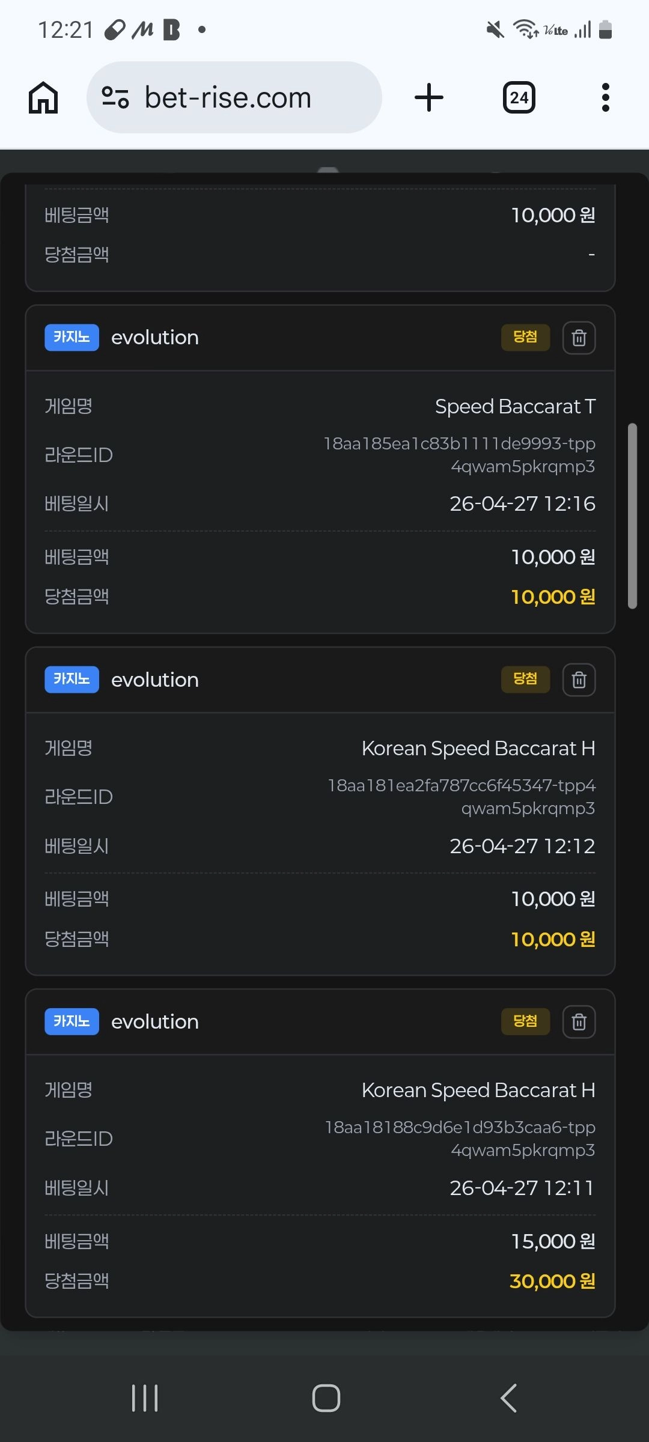Tap 당첨 badge on Speed Baccarat T card
Screen dimensions: 649x1442
(x=526, y=337)
